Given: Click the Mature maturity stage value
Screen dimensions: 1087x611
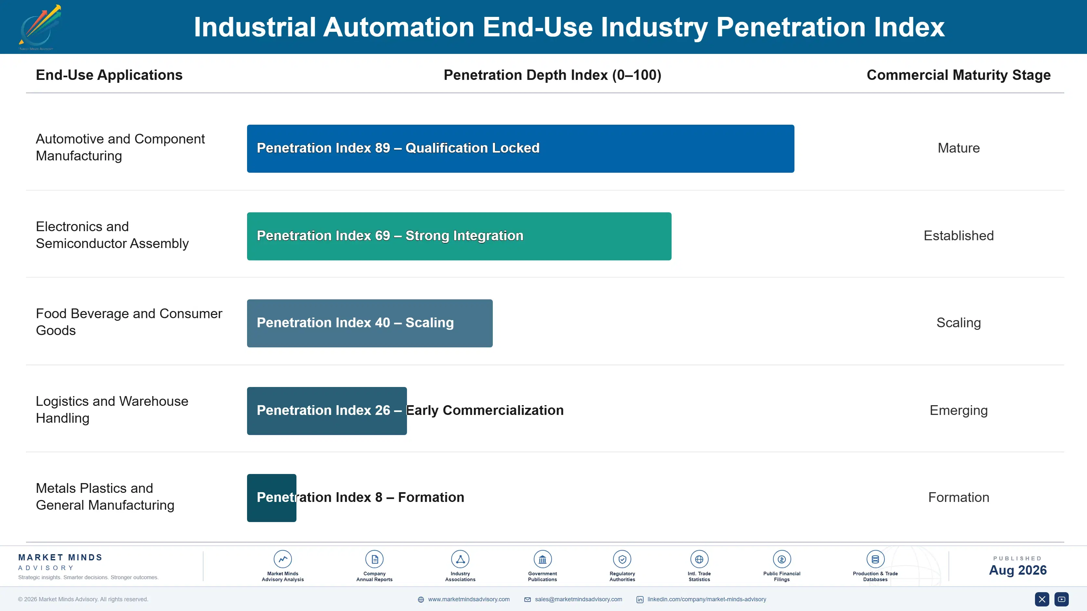Looking at the screenshot, I should click(x=958, y=148).
